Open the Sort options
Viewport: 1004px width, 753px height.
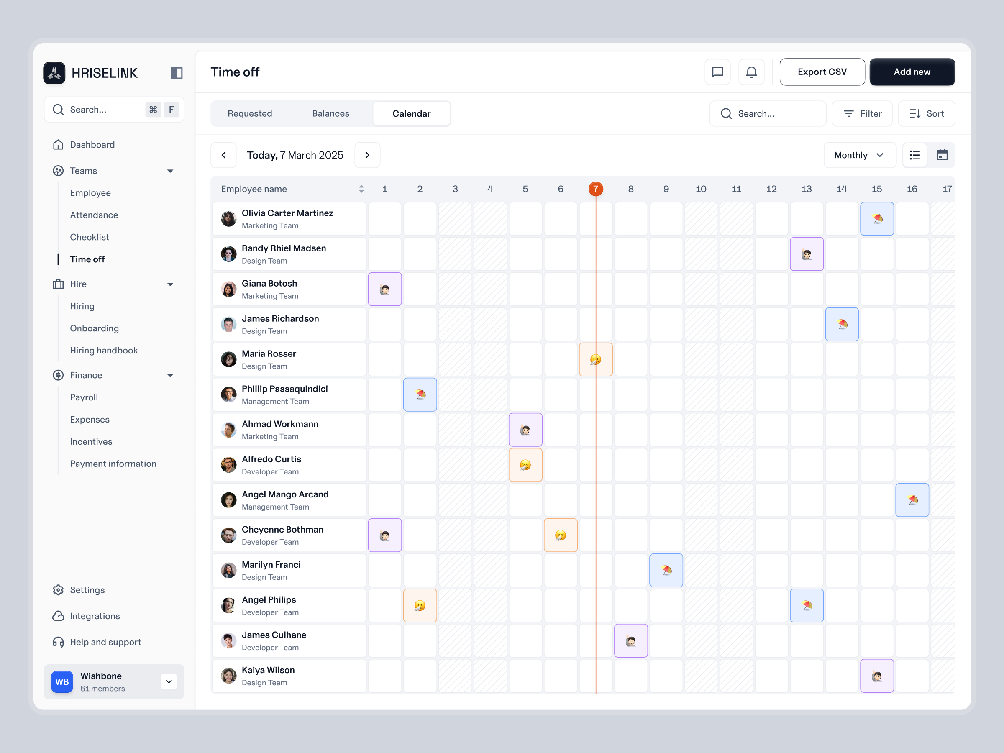(926, 114)
